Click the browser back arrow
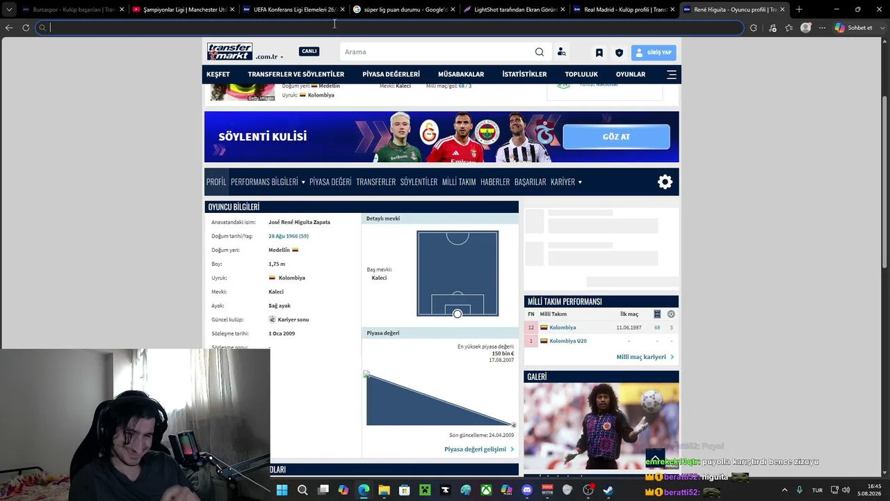 [9, 28]
